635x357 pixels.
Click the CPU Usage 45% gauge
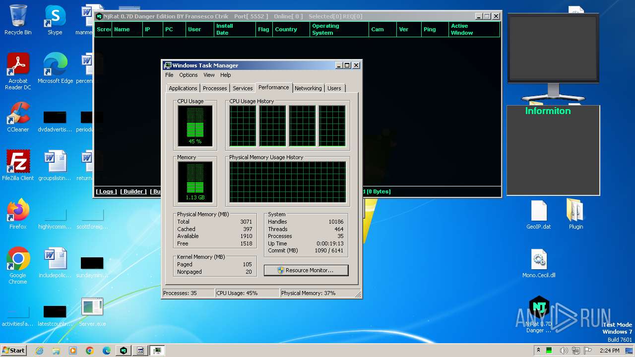(195, 126)
